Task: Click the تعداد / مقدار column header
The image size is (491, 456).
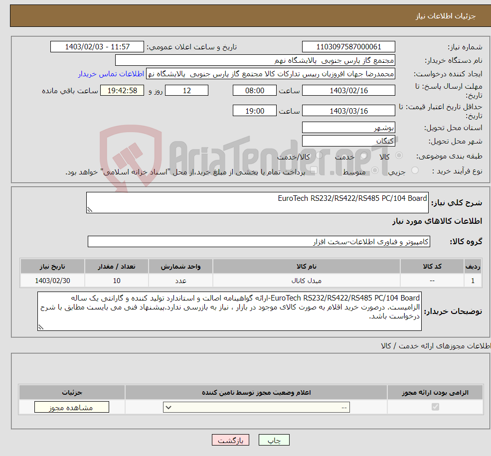Action: point(117,266)
